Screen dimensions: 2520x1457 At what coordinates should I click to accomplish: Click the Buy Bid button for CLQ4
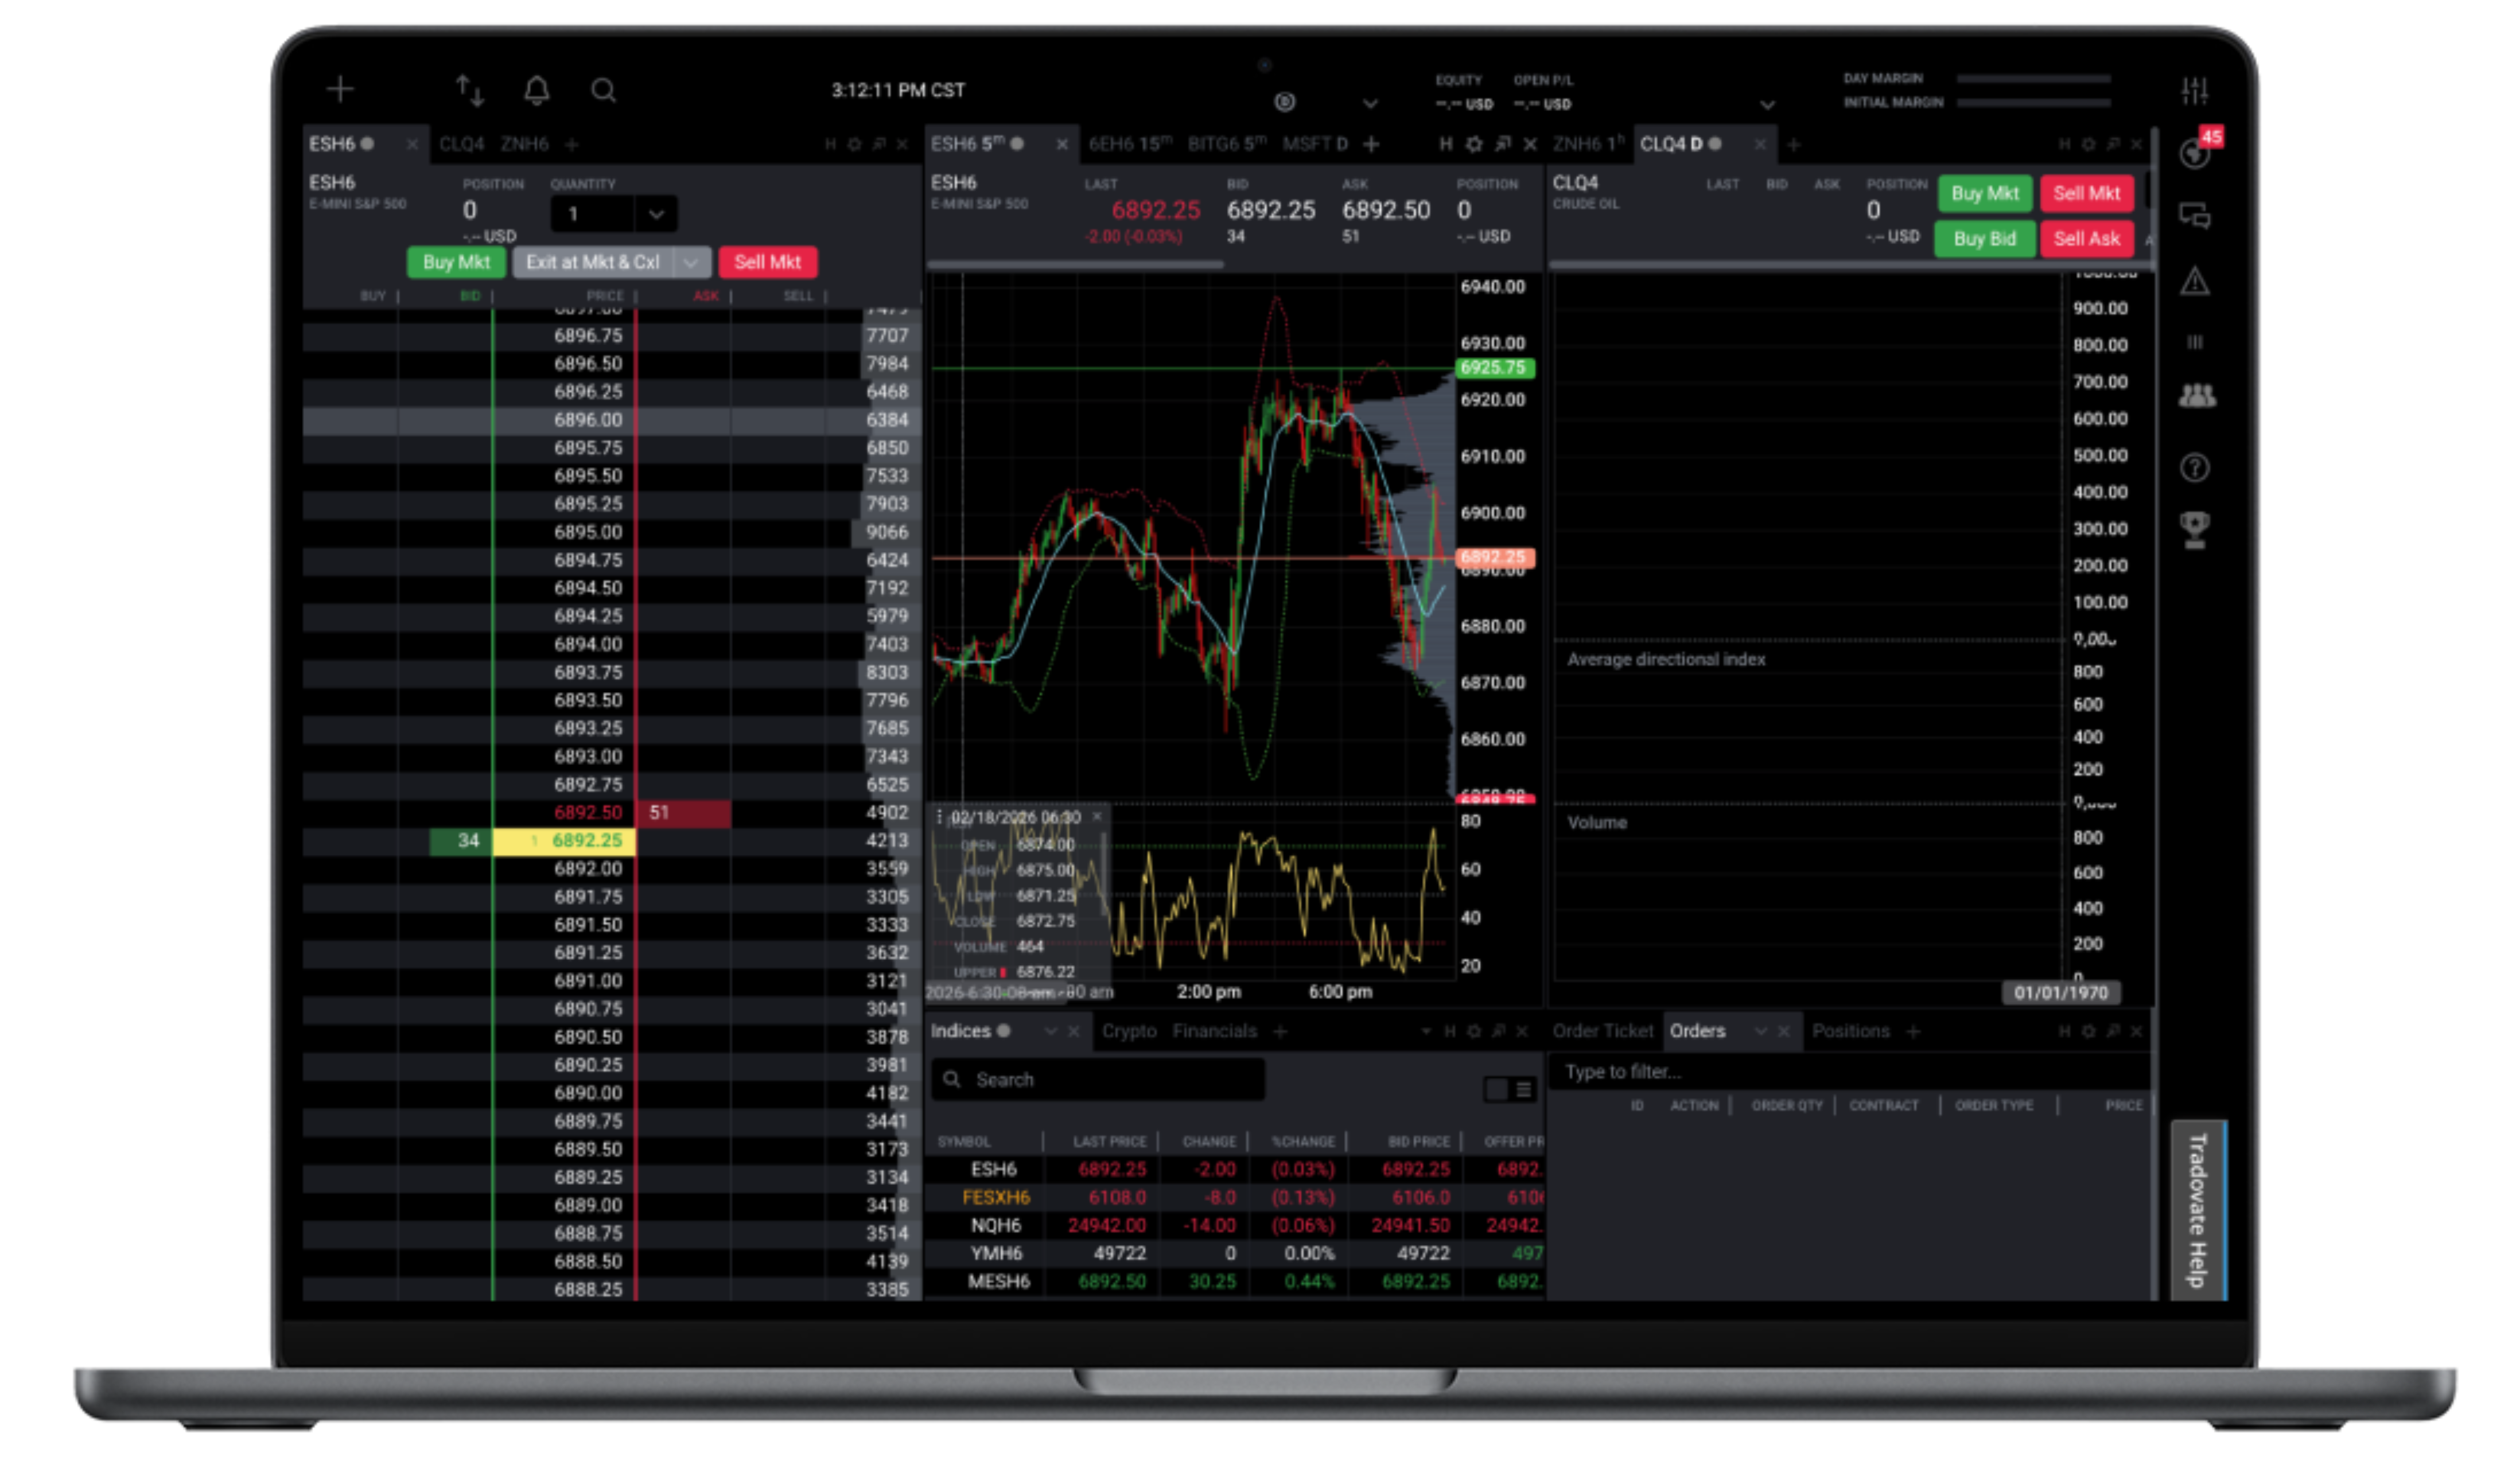tap(1984, 239)
